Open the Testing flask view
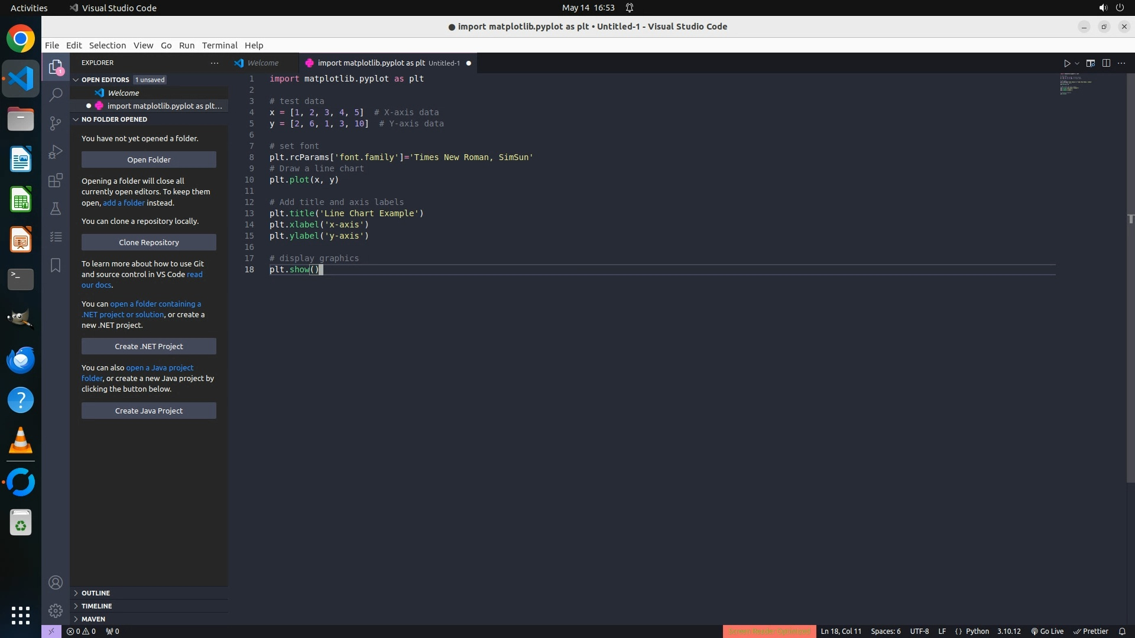Screen dimensions: 1135x638 click(56, 209)
